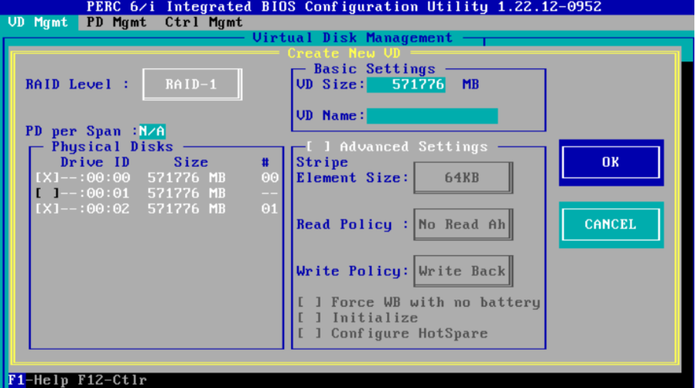The height and width of the screenshot is (388, 695).
Task: Click the MB unit next to VD Size
Action: (x=470, y=84)
